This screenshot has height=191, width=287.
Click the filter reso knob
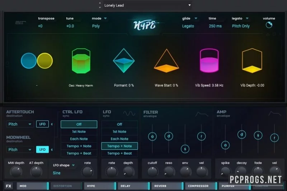[x=169, y=172]
